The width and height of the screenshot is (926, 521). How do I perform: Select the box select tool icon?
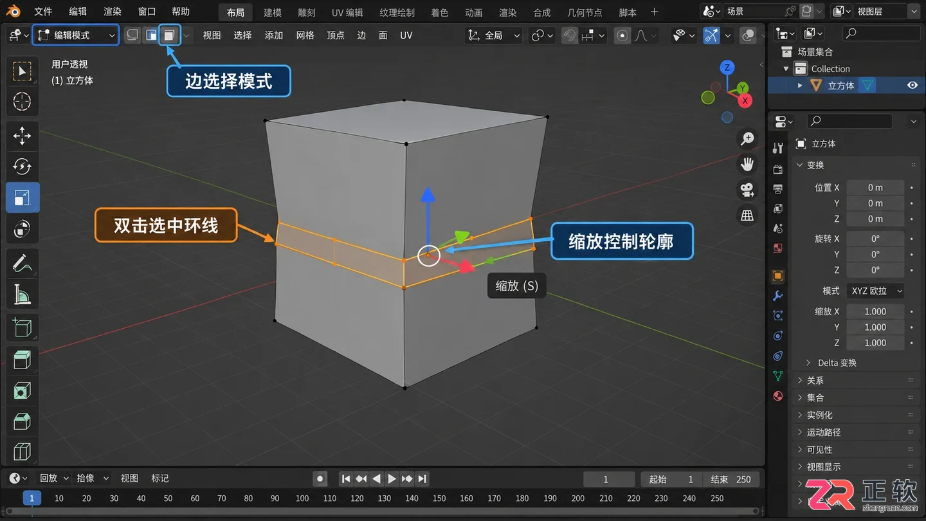click(23, 71)
